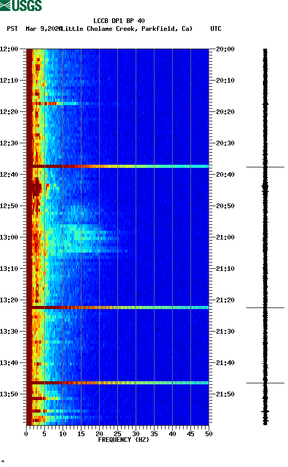Image resolution: width=288 pixels, height=467 pixels.
Task: Click the '20:50' UTC time label
Action: [x=225, y=206]
